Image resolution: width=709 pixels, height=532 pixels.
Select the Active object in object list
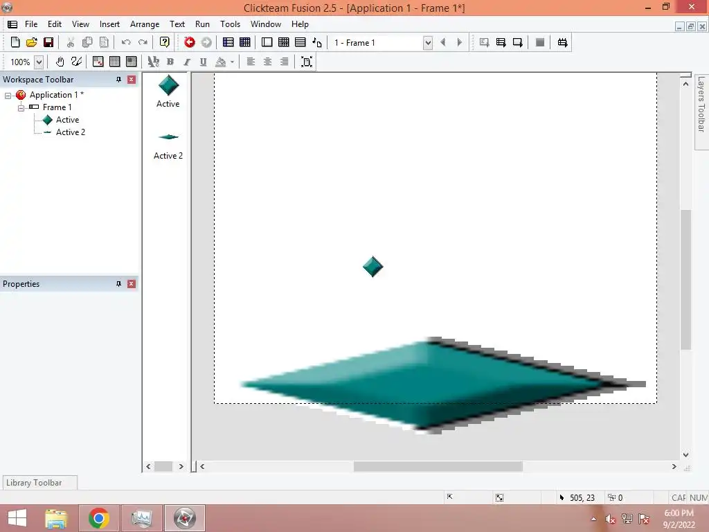click(x=168, y=92)
